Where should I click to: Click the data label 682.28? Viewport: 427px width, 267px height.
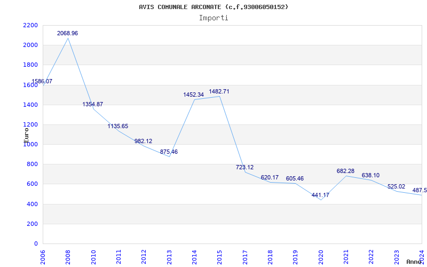click(345, 171)
